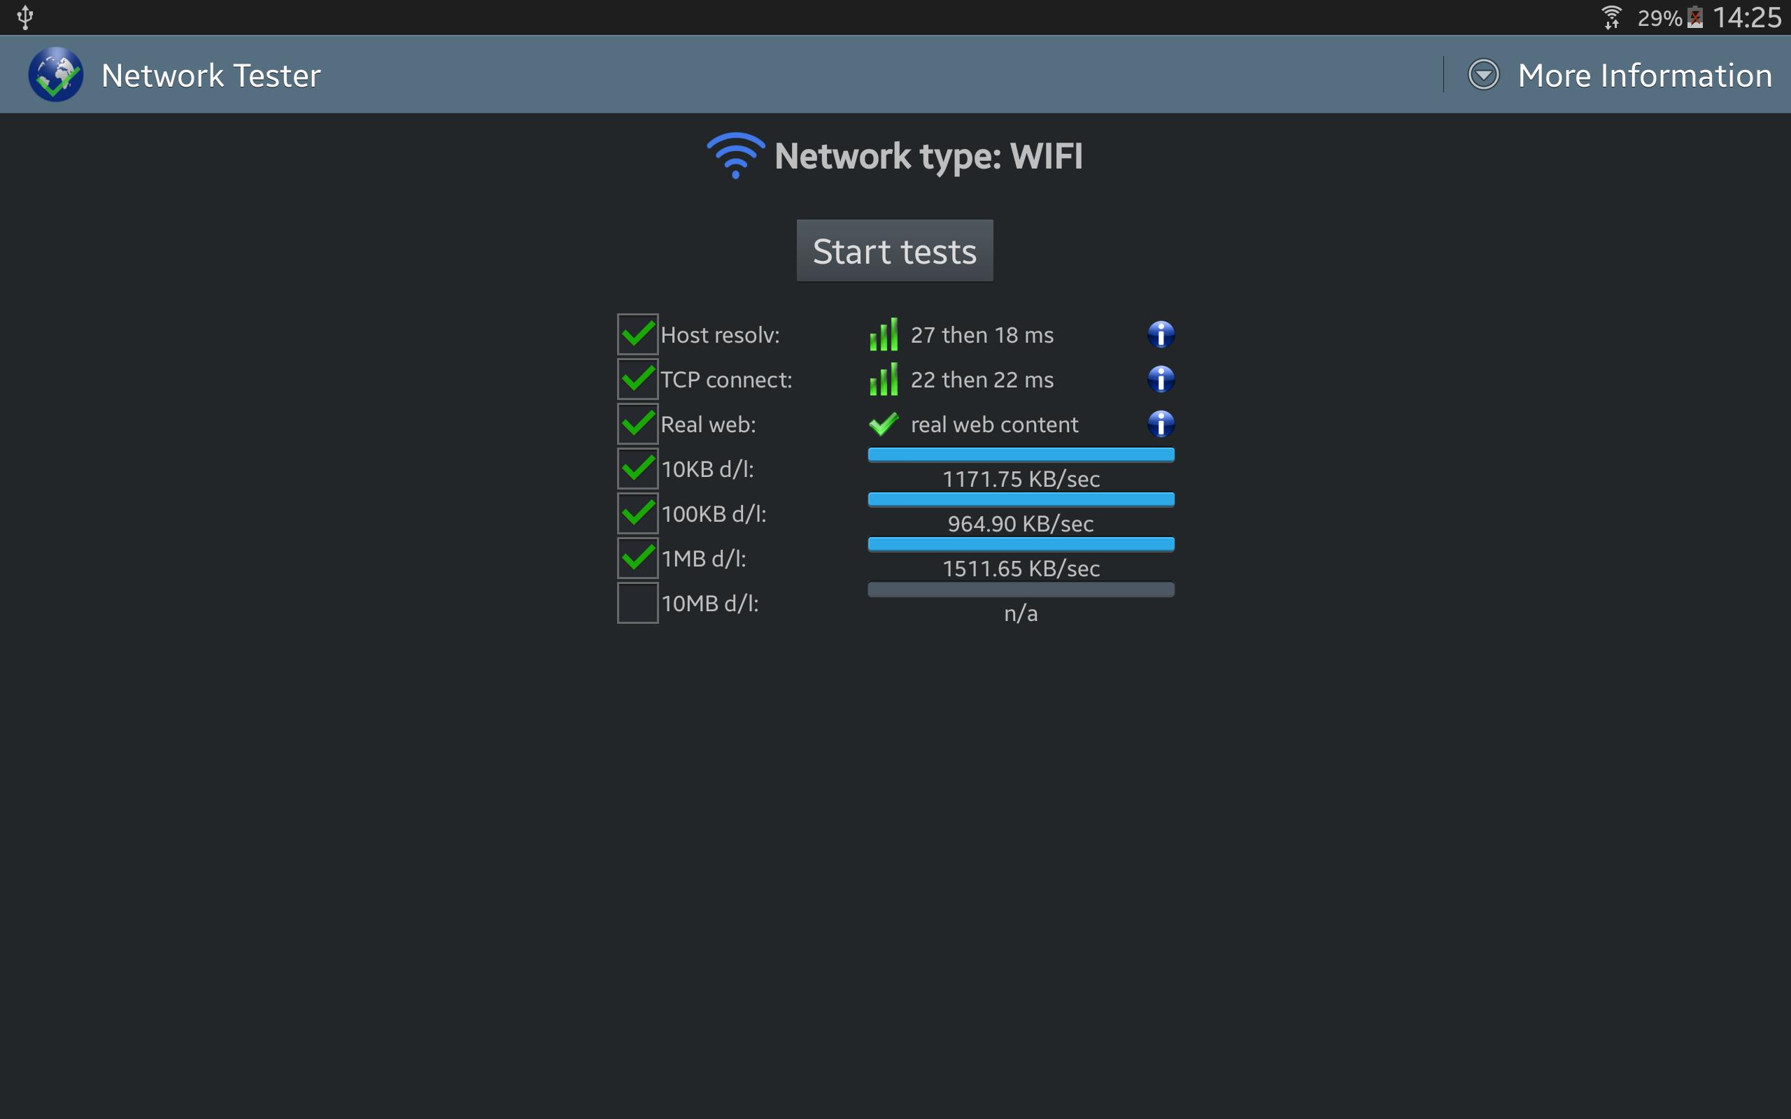Click the 'real web content' result text
This screenshot has width=1791, height=1119.
994,425
